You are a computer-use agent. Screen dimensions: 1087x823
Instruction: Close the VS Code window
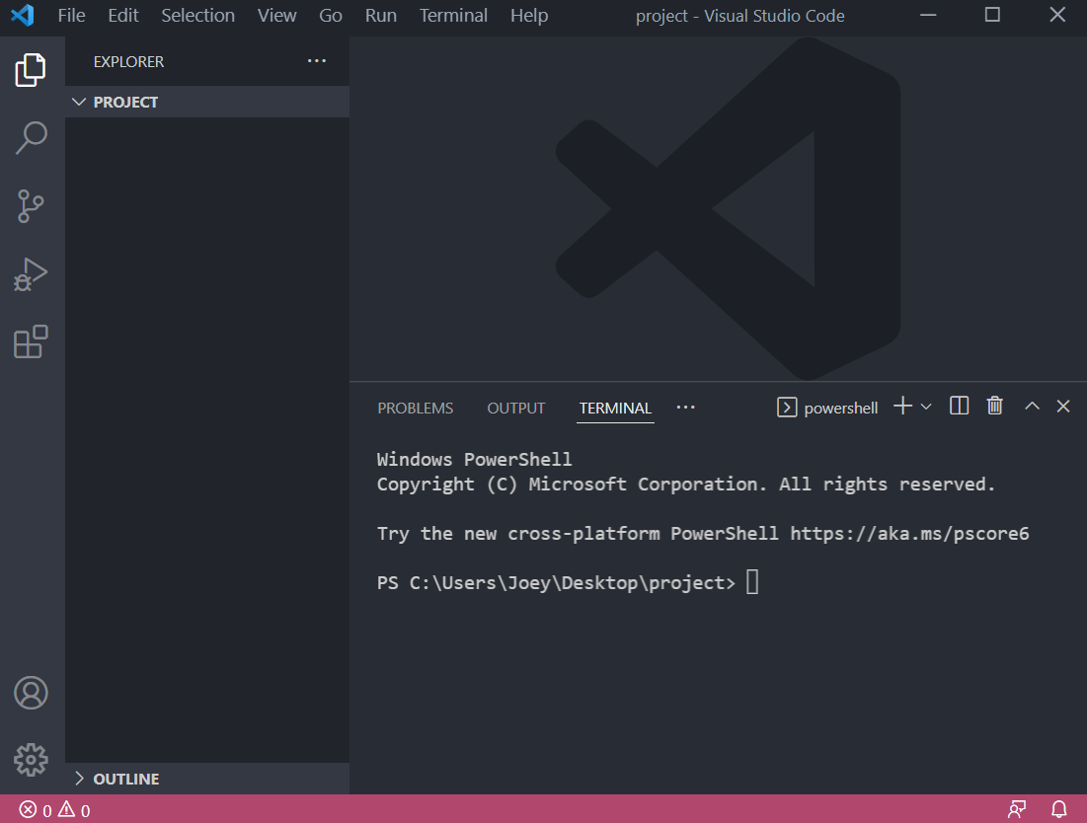1057,15
